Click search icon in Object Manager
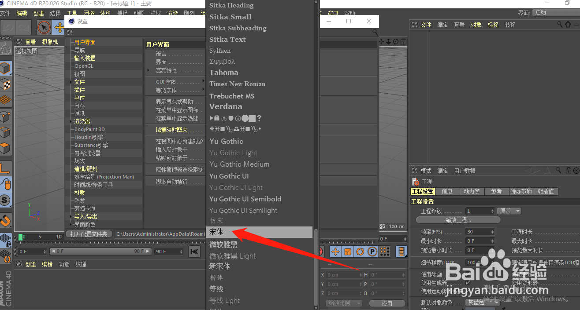The image size is (580, 310). coord(560,25)
